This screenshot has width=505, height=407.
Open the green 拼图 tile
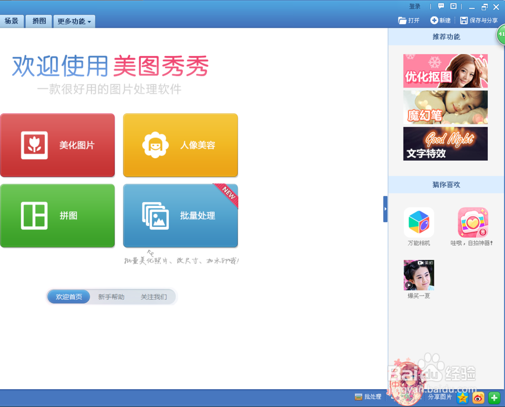[58, 216]
